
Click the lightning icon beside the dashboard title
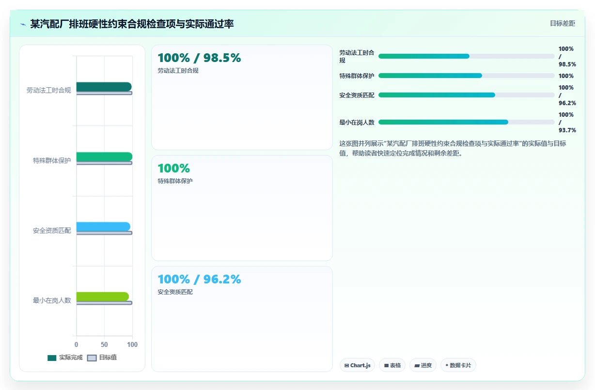[x=23, y=24]
